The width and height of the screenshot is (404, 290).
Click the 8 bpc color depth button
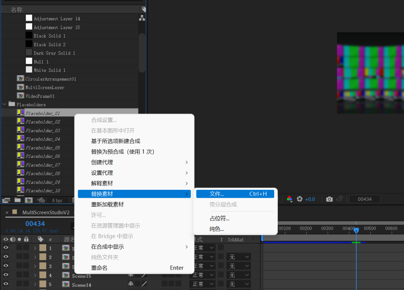(x=57, y=200)
